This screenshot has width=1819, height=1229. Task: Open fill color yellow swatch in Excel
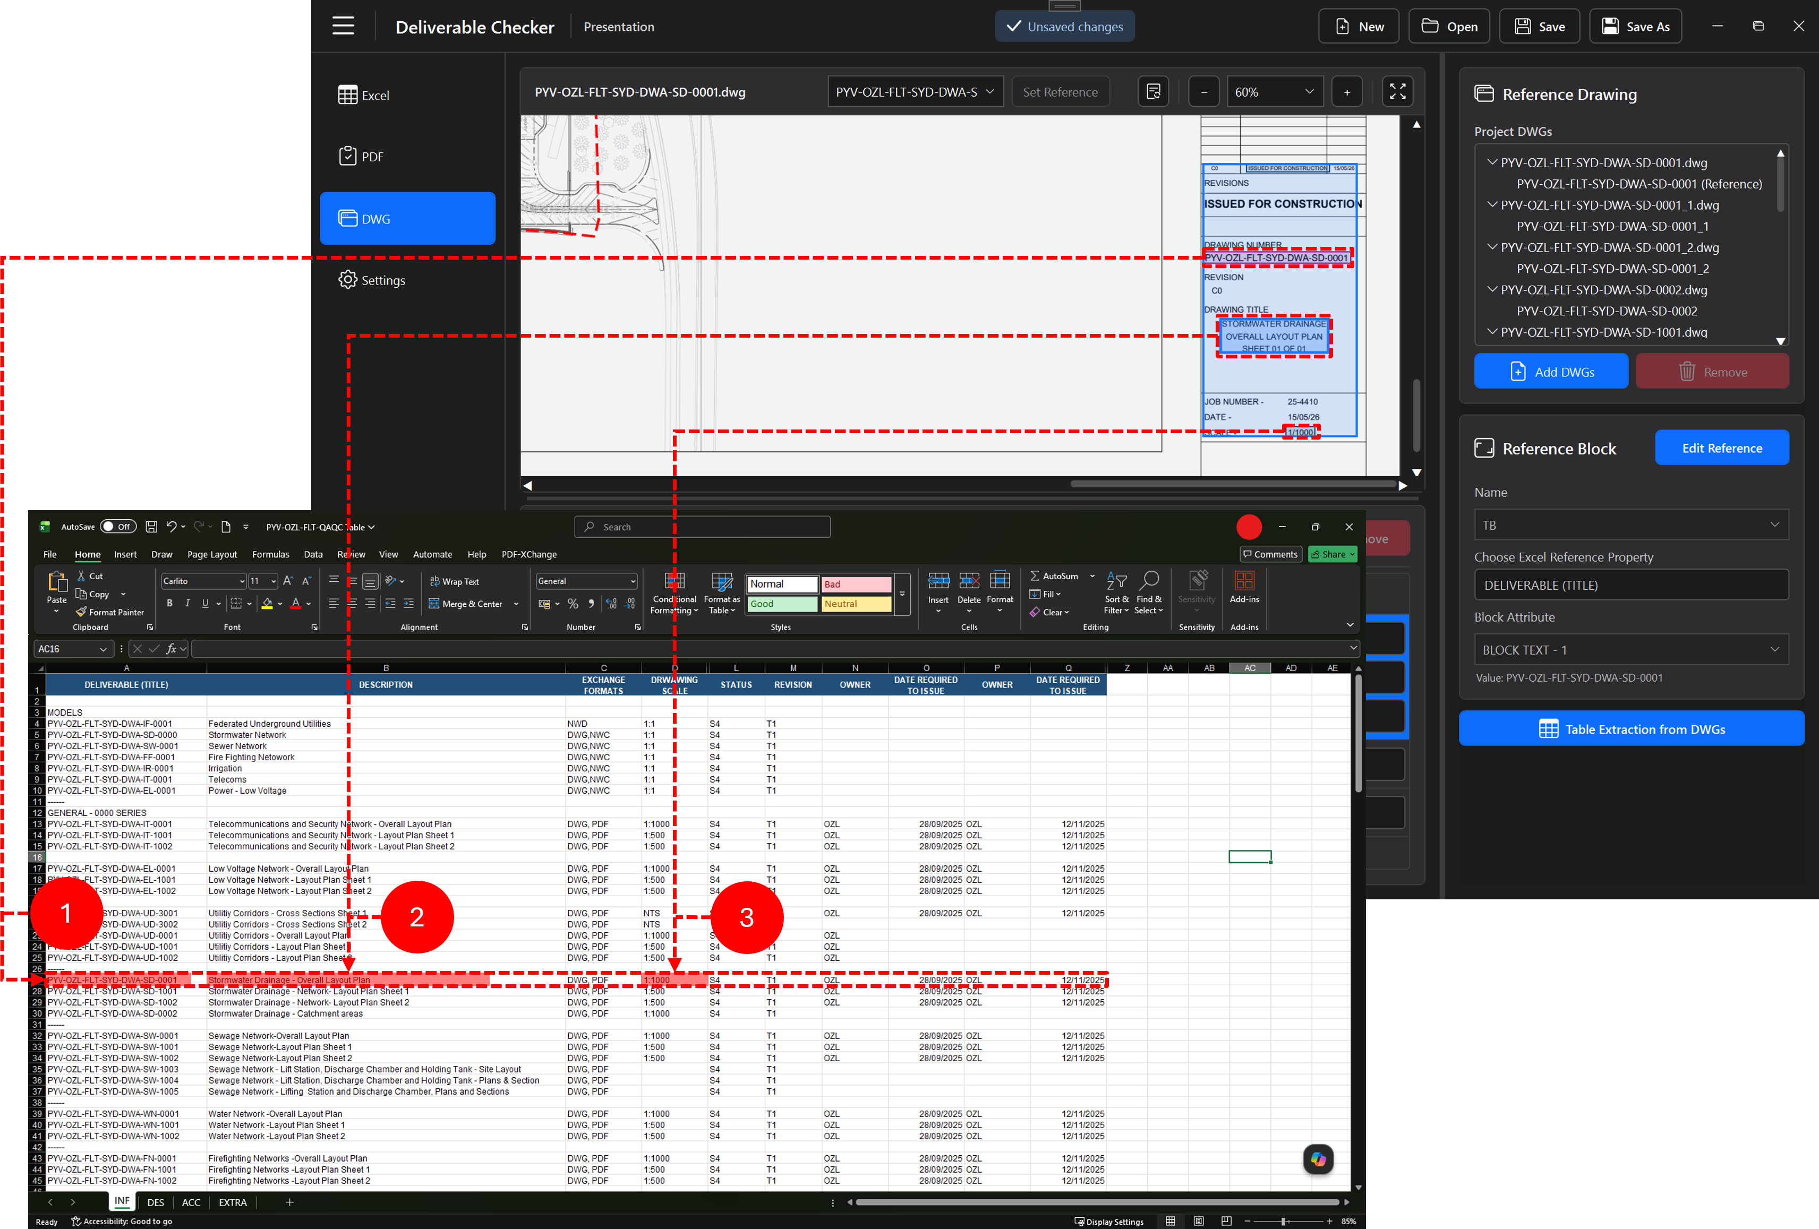coord(267,603)
